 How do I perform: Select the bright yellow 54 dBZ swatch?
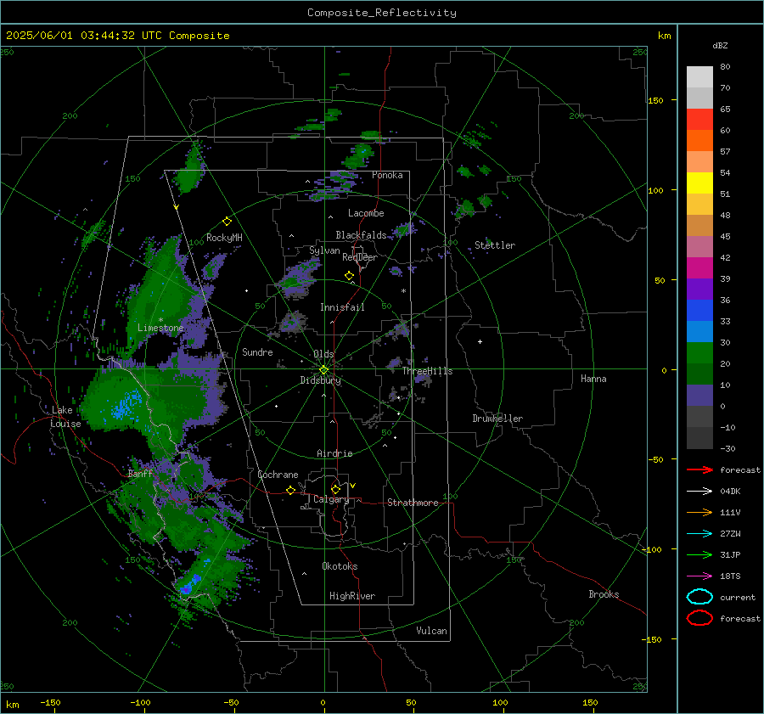(x=699, y=183)
